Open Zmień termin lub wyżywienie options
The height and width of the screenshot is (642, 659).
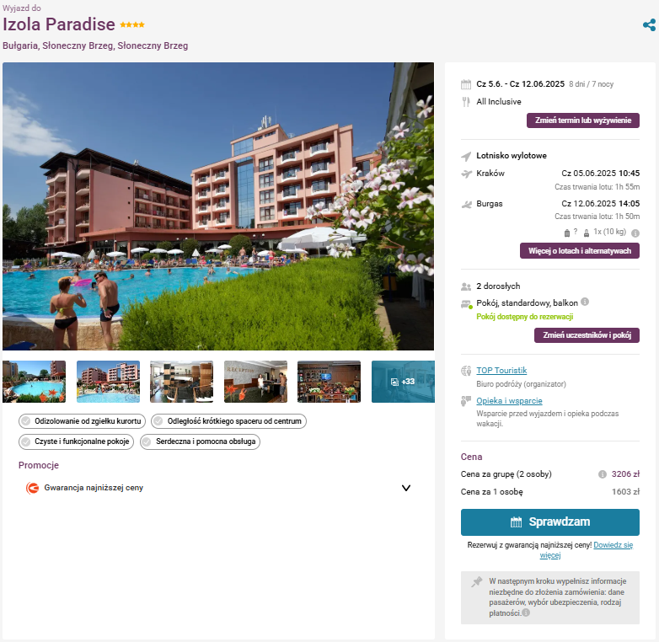click(x=583, y=120)
